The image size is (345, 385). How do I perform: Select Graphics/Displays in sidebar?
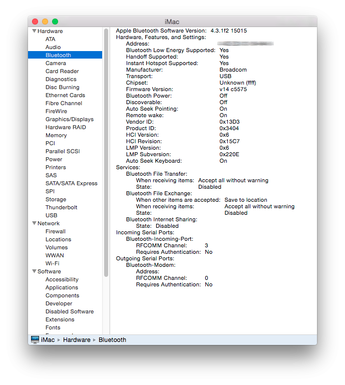[x=70, y=119]
